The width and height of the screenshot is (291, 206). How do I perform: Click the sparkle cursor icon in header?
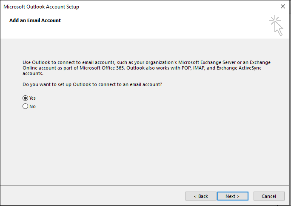(276, 25)
